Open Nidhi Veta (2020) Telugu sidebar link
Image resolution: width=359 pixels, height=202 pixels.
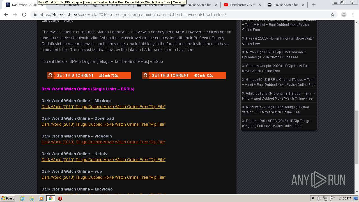click(x=275, y=109)
